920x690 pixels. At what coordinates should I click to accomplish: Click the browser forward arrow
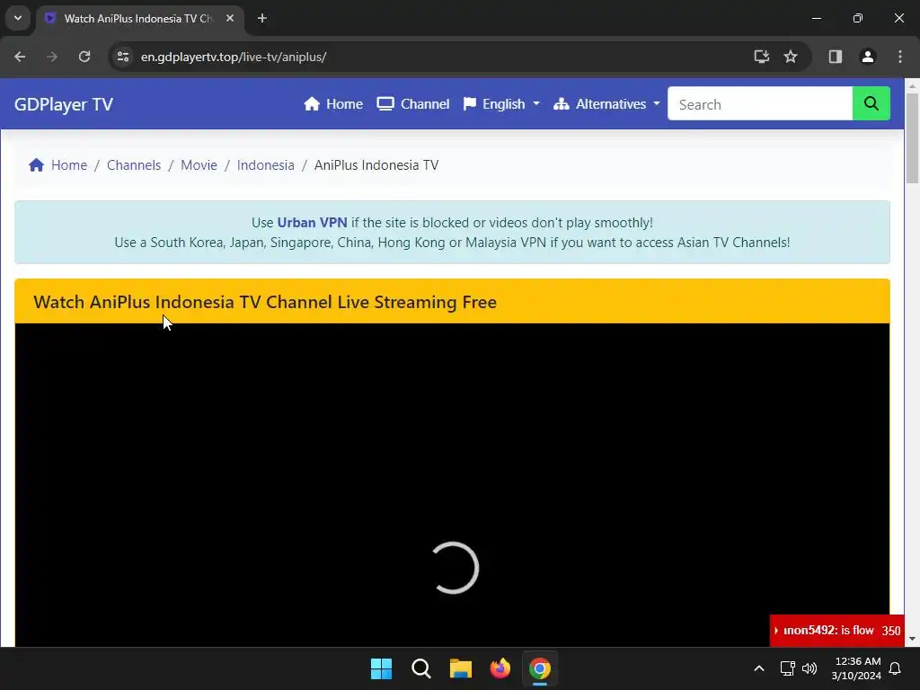(52, 57)
